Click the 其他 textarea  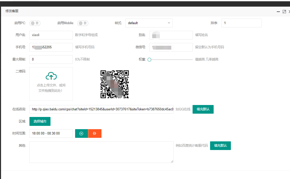pos(101,152)
